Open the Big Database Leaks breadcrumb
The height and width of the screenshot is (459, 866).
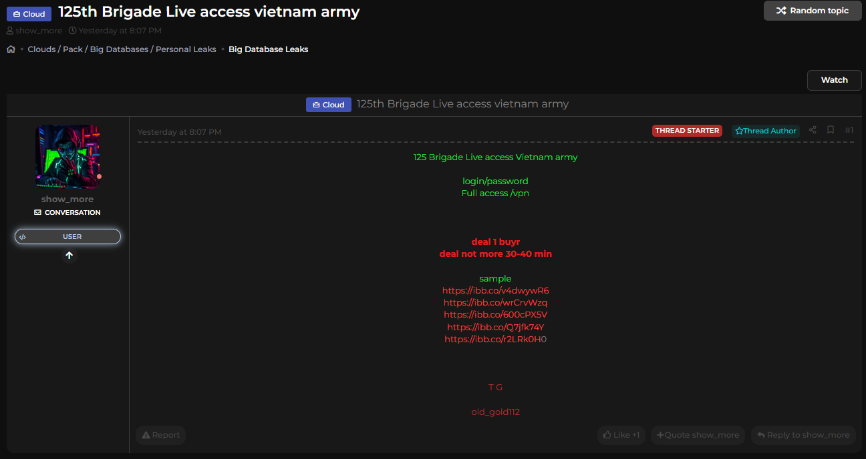[x=268, y=49]
